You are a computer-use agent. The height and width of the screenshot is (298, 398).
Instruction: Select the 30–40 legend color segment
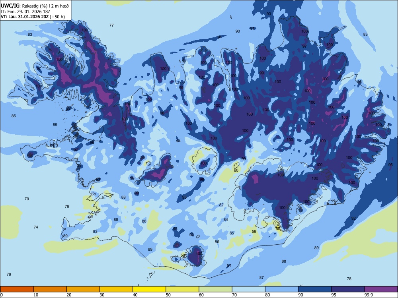pyautogui.click(x=116, y=289)
